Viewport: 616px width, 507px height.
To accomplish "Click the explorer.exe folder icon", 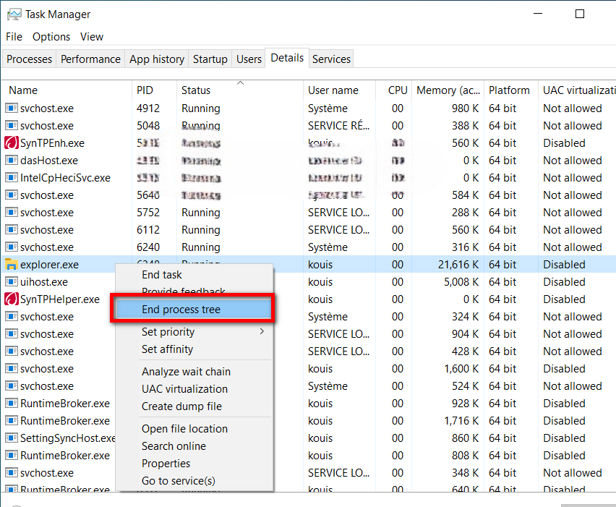I will (x=12, y=265).
